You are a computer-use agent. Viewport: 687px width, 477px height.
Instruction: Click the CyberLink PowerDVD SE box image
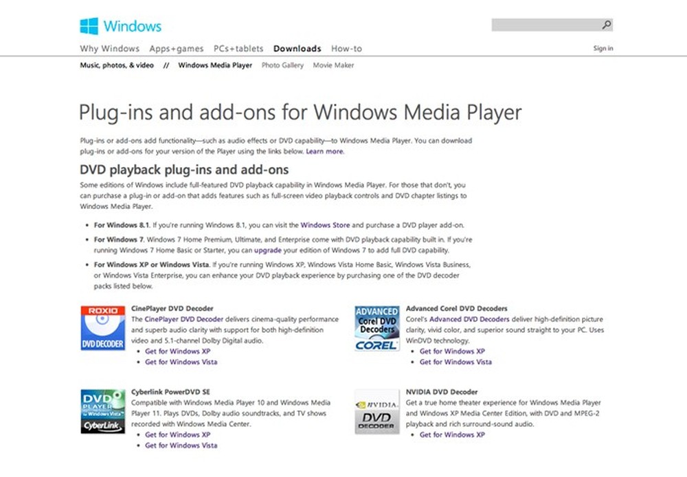102,411
